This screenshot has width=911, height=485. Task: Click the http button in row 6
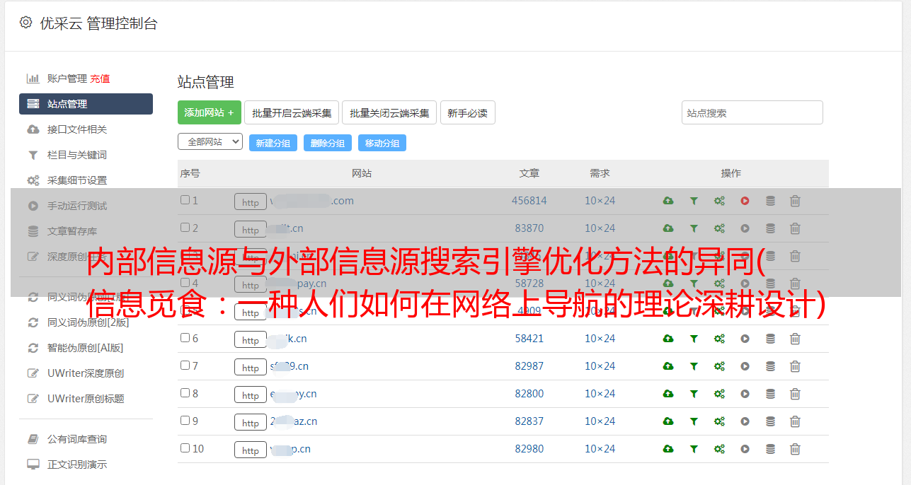251,339
